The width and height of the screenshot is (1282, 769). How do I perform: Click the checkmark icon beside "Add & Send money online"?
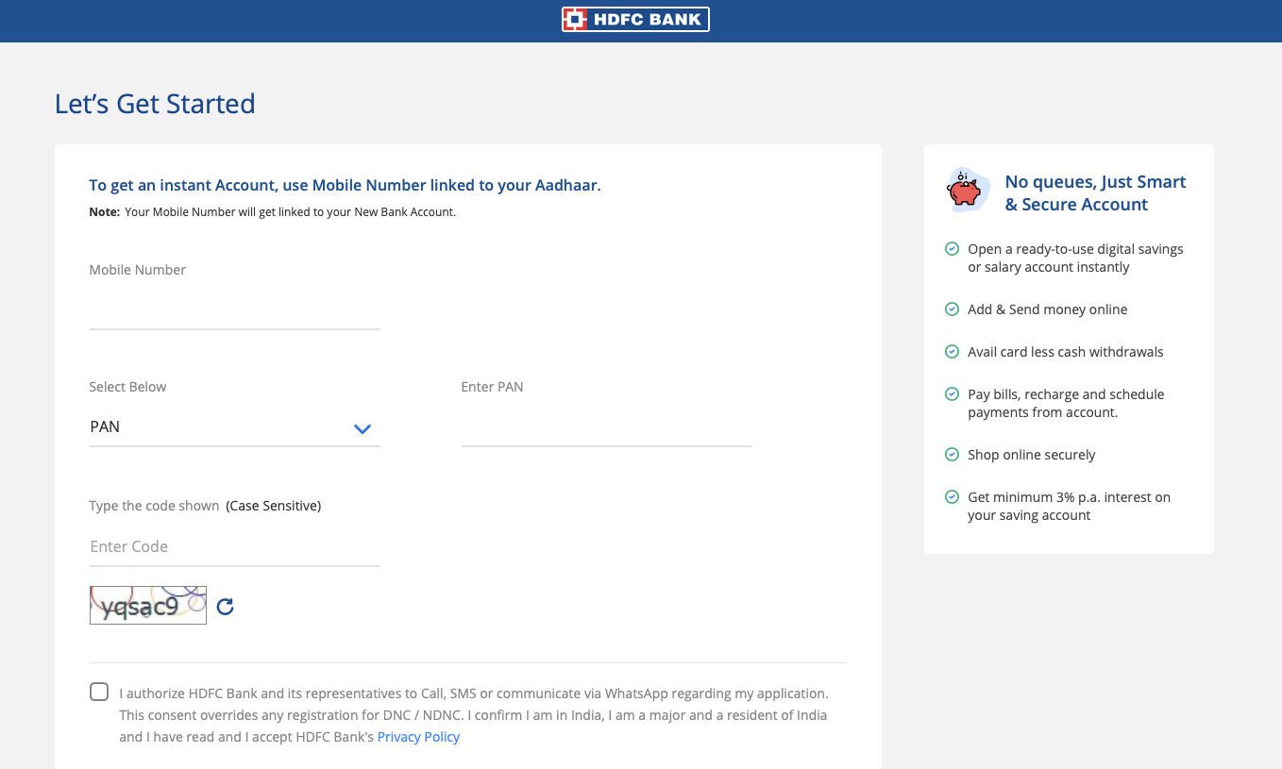pos(953,309)
